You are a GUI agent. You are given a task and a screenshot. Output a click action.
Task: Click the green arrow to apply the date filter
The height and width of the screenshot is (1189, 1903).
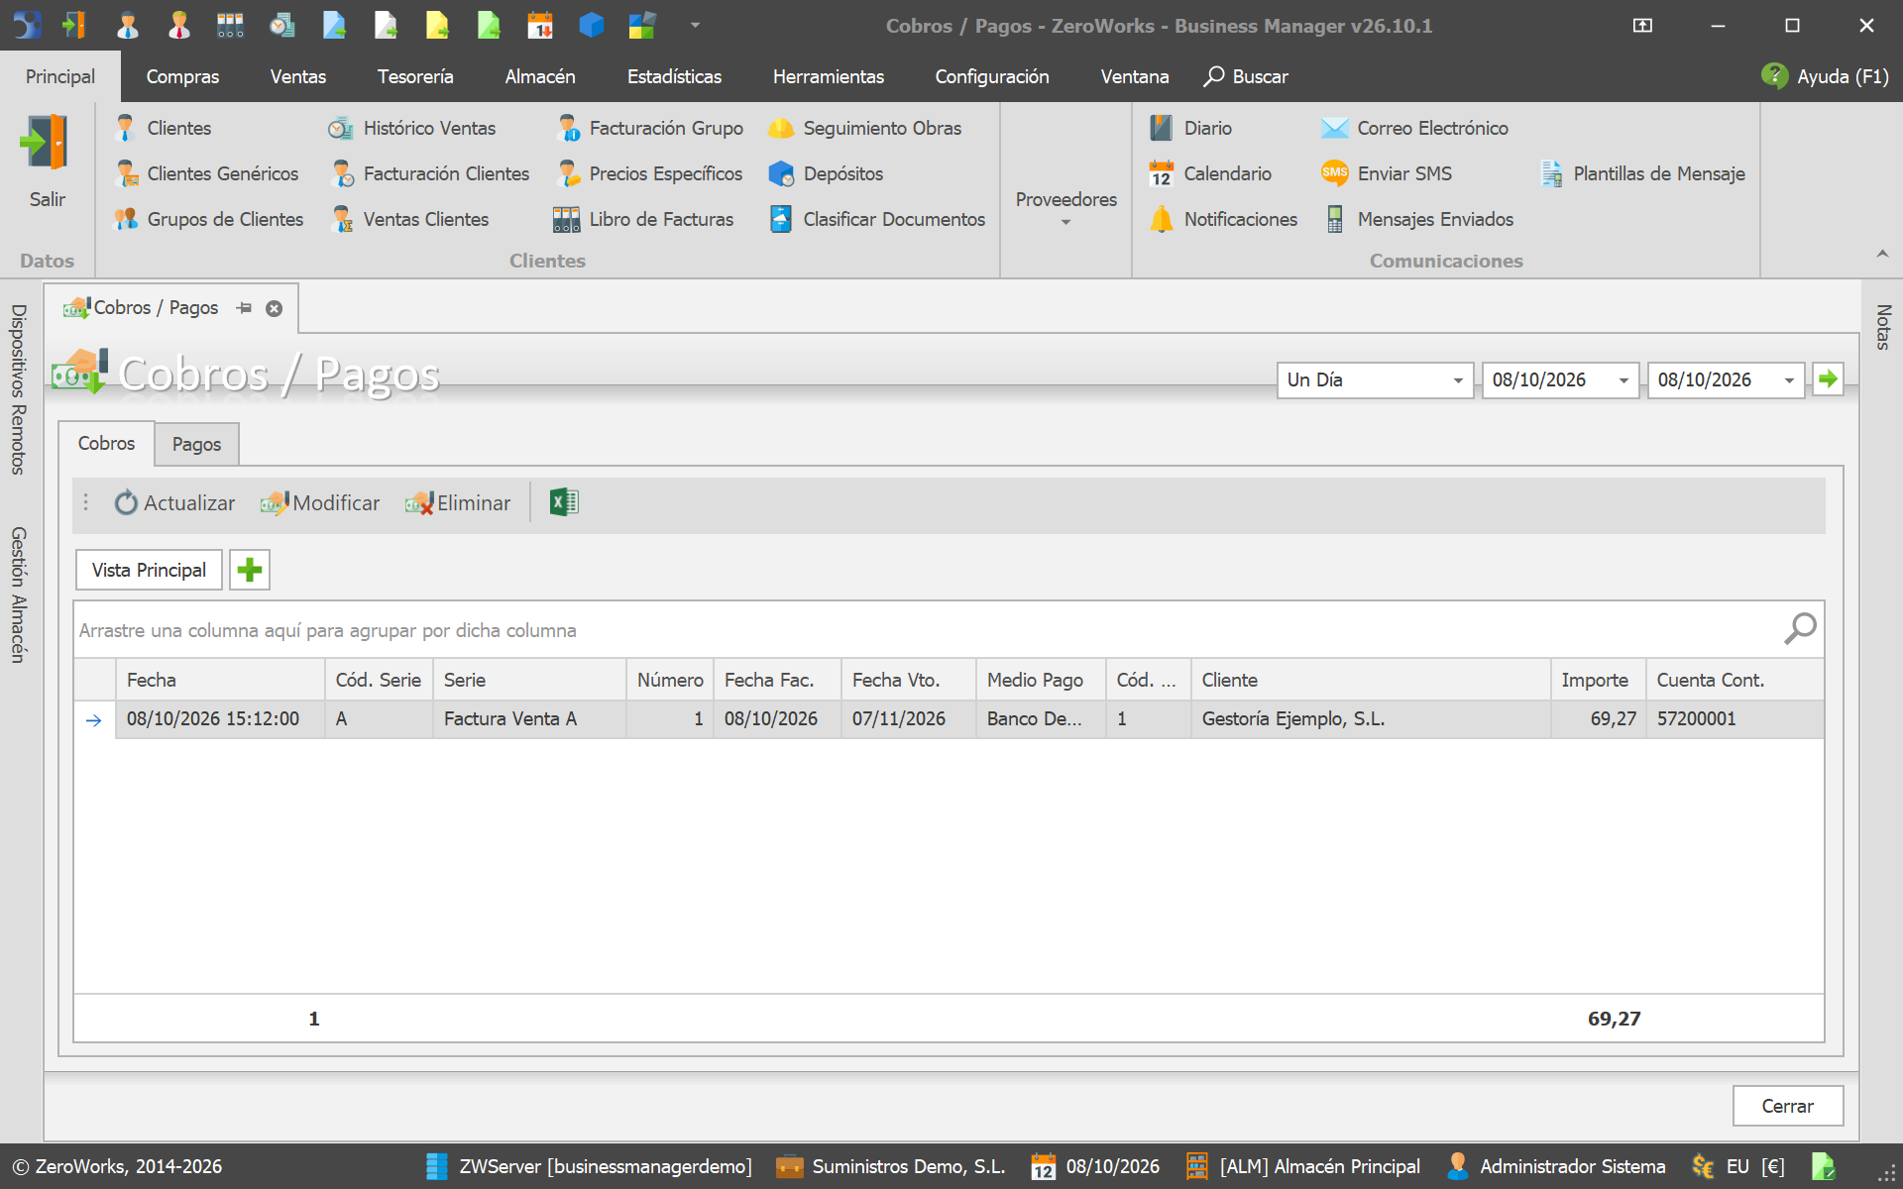point(1828,379)
